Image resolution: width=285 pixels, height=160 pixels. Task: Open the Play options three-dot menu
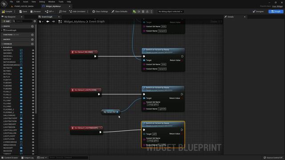tap(151, 12)
